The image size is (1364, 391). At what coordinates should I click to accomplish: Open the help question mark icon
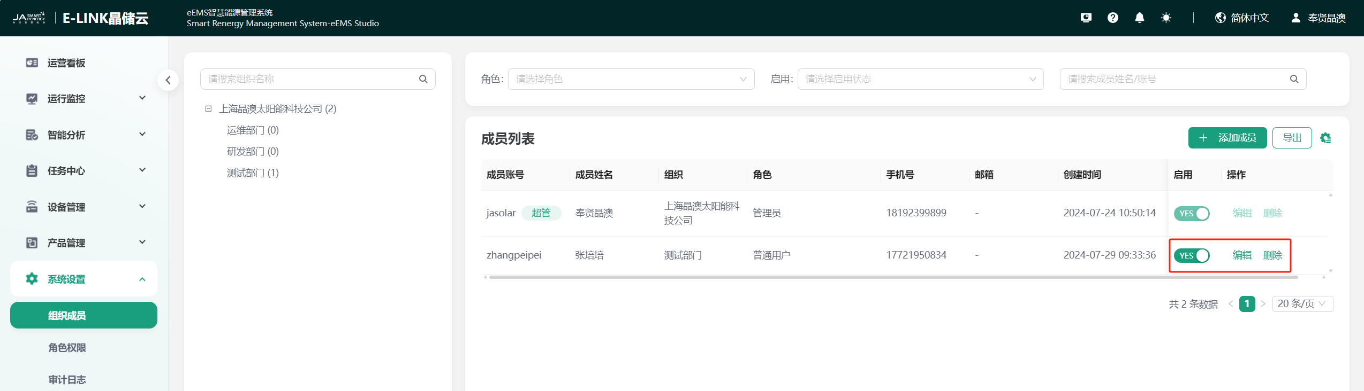pyautogui.click(x=1112, y=18)
